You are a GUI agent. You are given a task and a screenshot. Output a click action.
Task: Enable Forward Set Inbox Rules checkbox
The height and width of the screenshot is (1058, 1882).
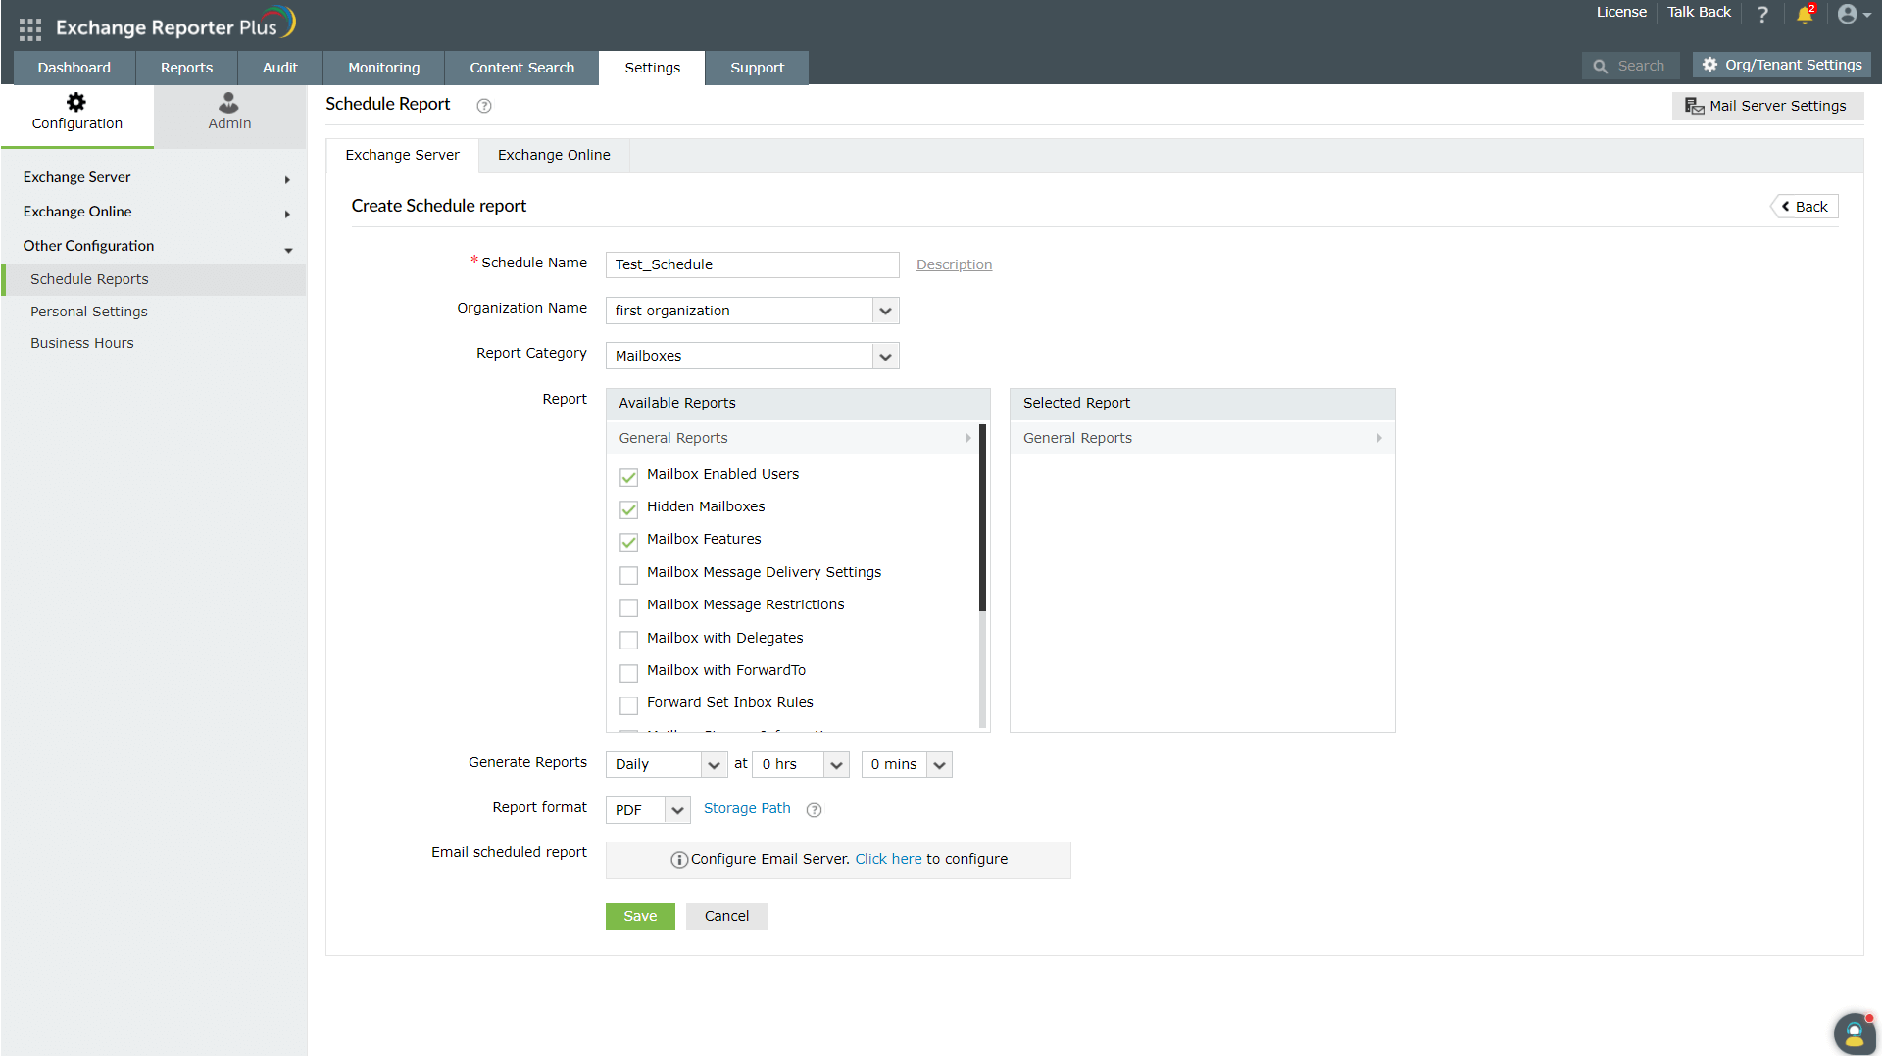[628, 705]
